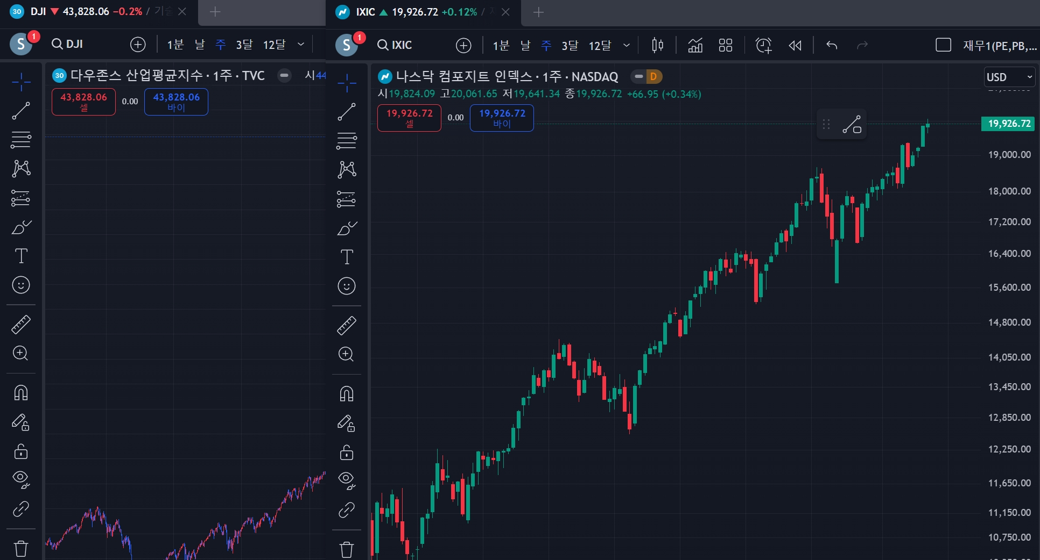Open DJI symbol search

(67, 44)
